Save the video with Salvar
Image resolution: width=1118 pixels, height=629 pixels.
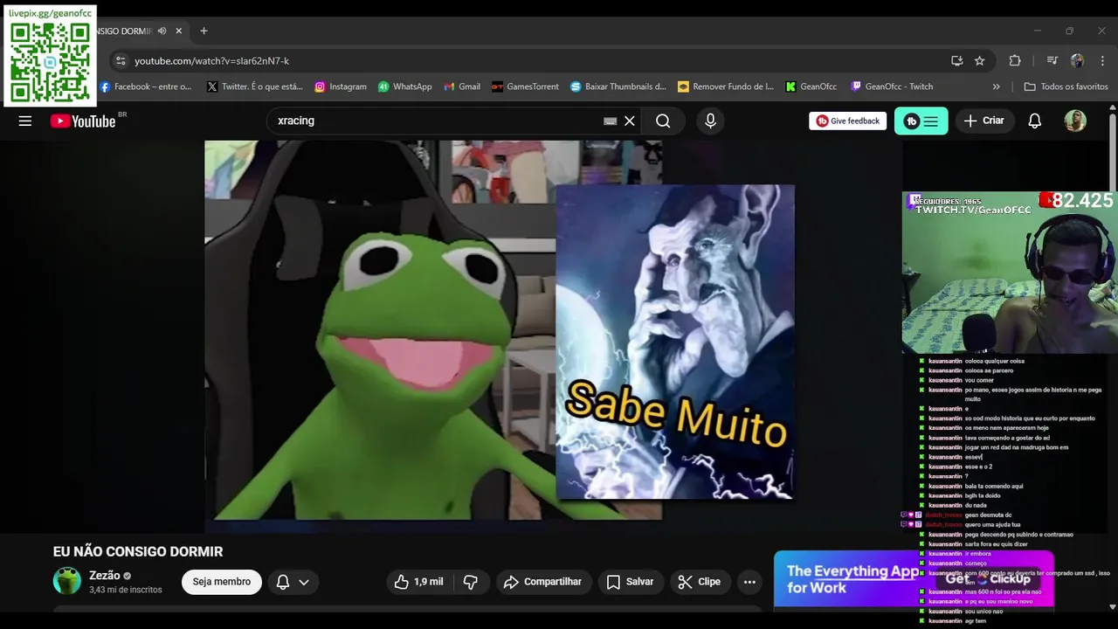[630, 582]
